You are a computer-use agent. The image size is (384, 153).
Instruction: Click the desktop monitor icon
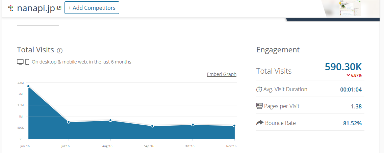[x=20, y=62]
